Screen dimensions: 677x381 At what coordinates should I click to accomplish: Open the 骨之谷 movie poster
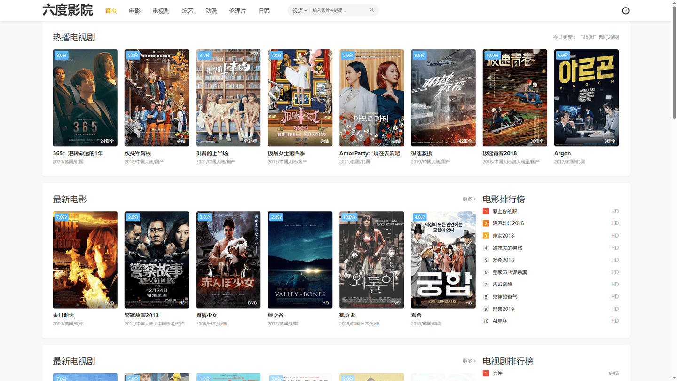[x=300, y=260]
